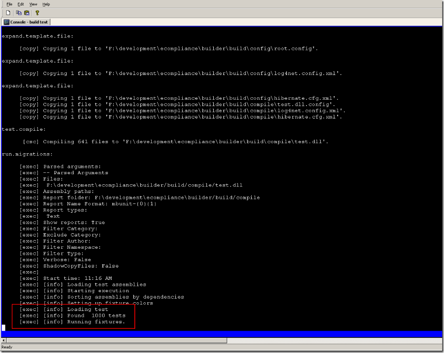Click the horizontal scrollbar left arrow
The width and height of the screenshot is (444, 353).
click(x=4, y=341)
